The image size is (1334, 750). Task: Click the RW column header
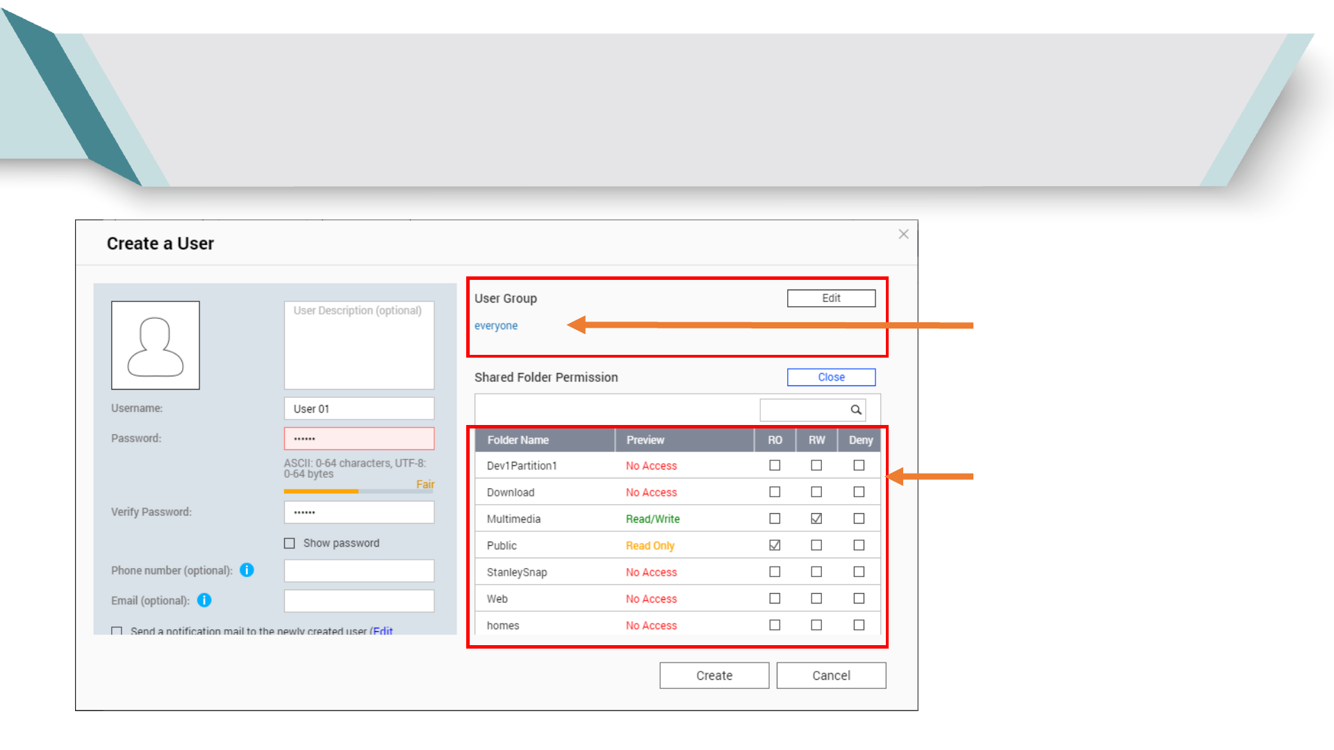coord(817,440)
